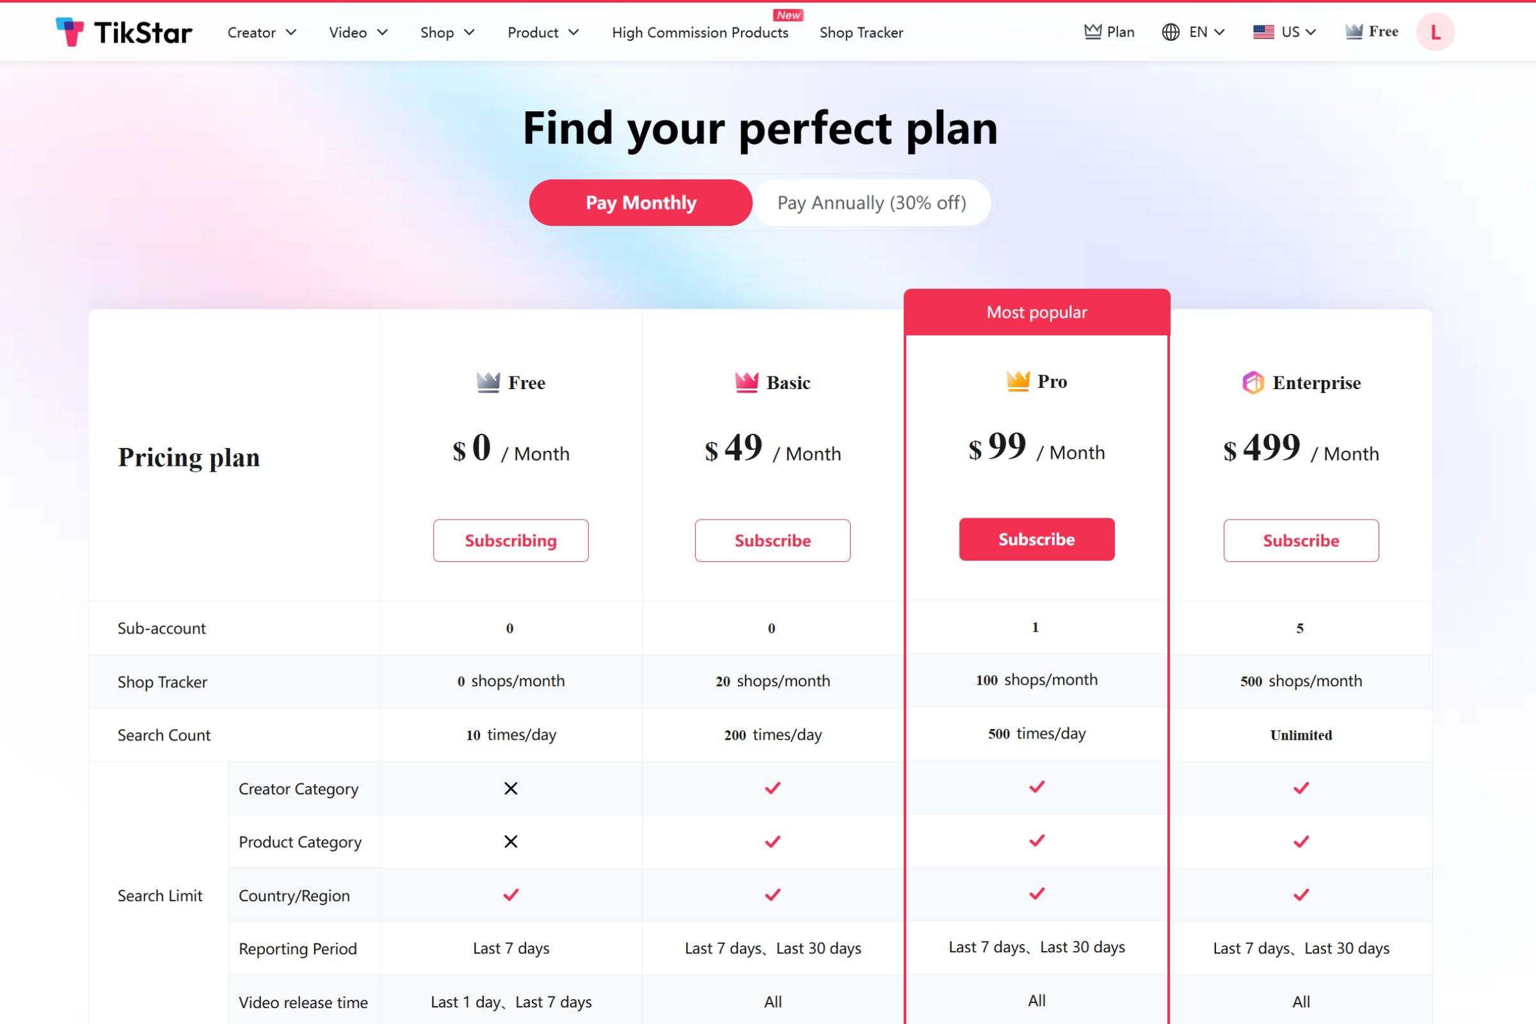Open Shop Tracker in navigation bar
1536x1024 pixels.
coord(861,33)
